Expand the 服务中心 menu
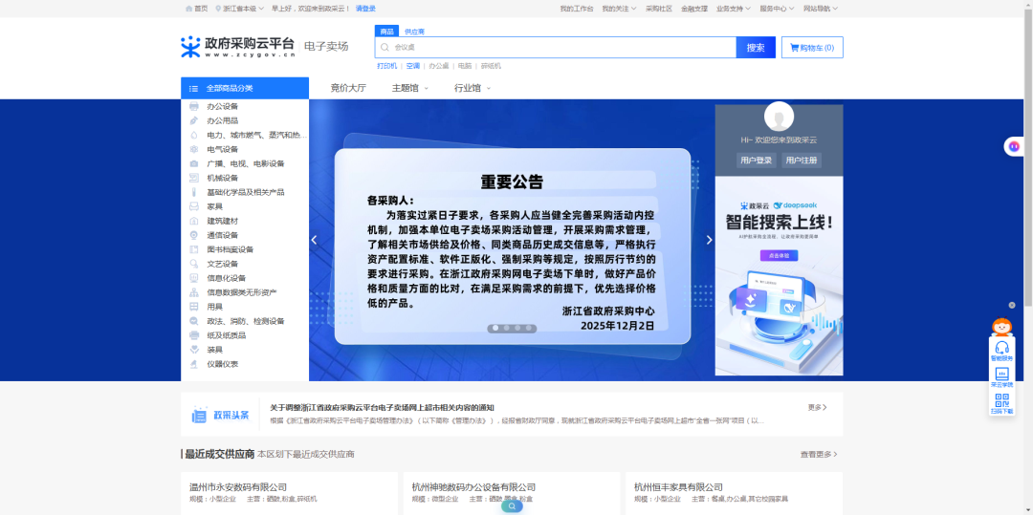The height and width of the screenshot is (515, 1033). [x=777, y=9]
